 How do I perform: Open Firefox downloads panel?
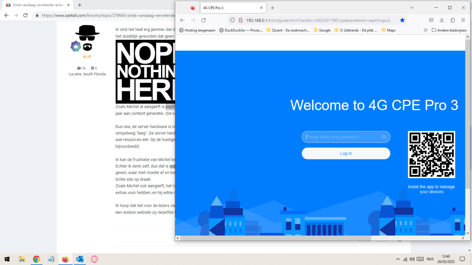point(442,20)
